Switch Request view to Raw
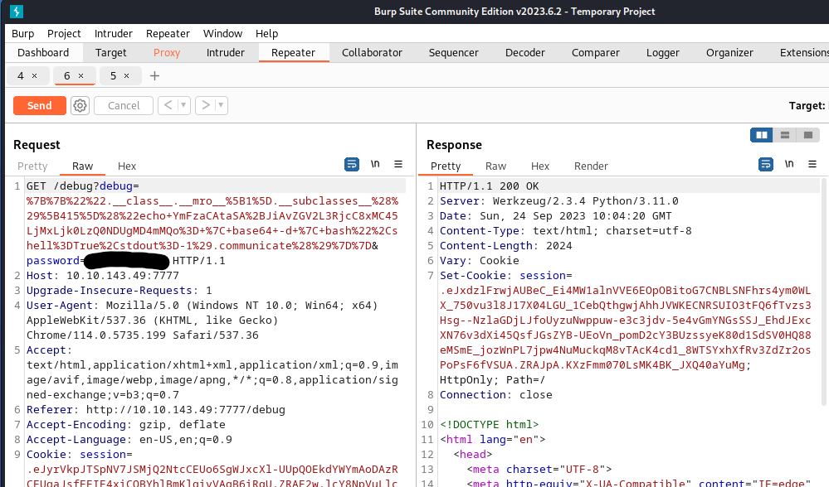 82,166
